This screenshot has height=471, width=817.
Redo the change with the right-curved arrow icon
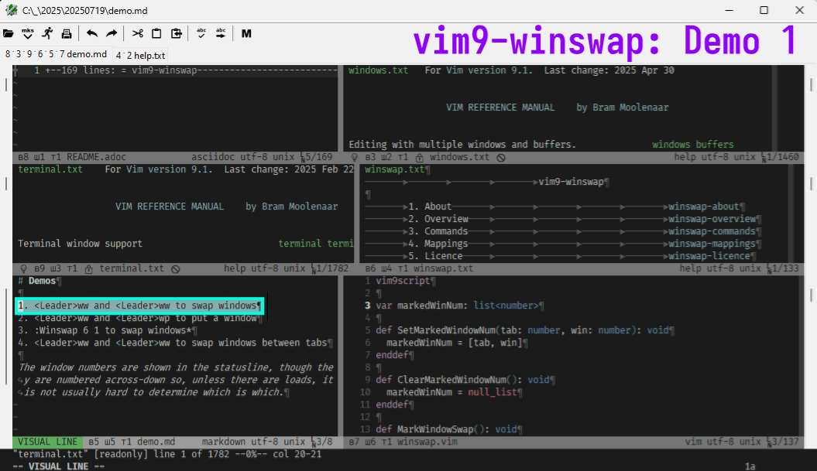click(x=112, y=34)
